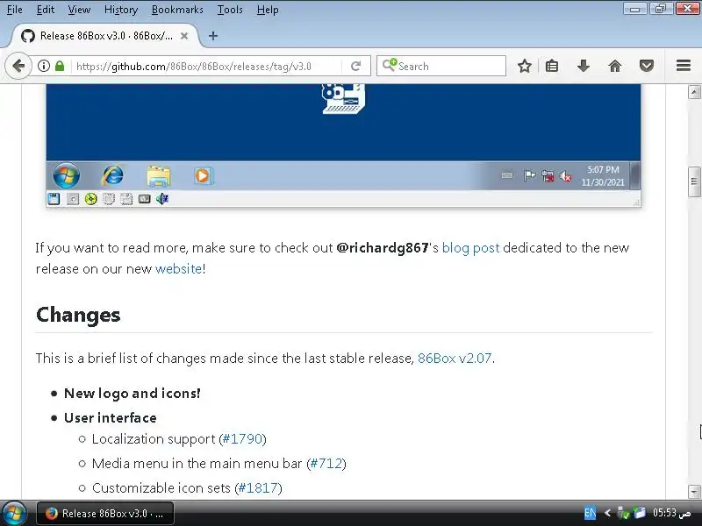This screenshot has height=526, width=702.
Task: Open Downloads arrow icon in toolbar
Action: coord(583,67)
